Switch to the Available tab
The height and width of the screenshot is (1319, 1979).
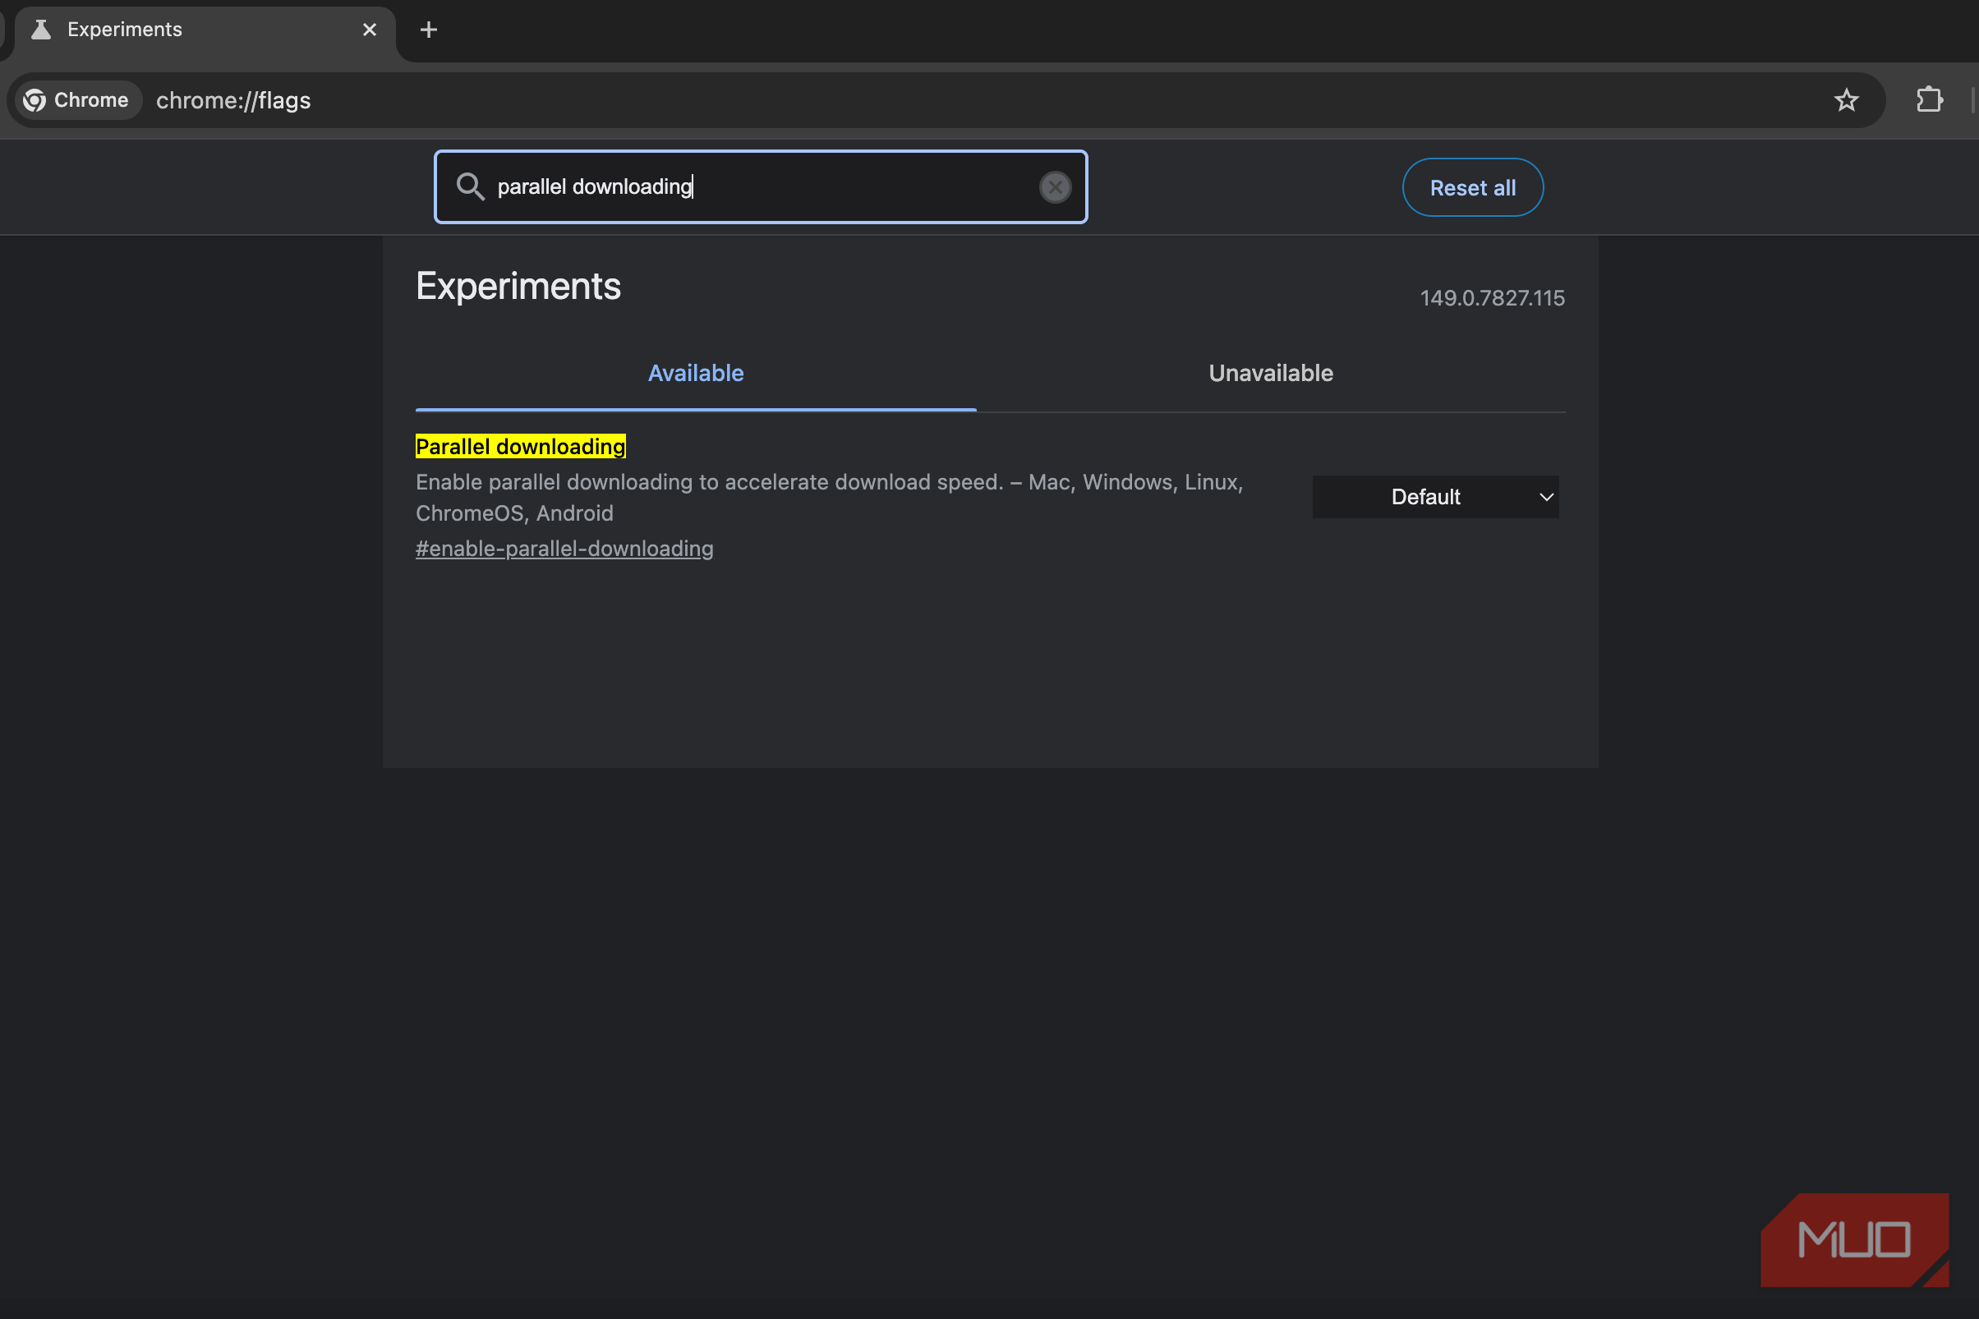coord(696,374)
